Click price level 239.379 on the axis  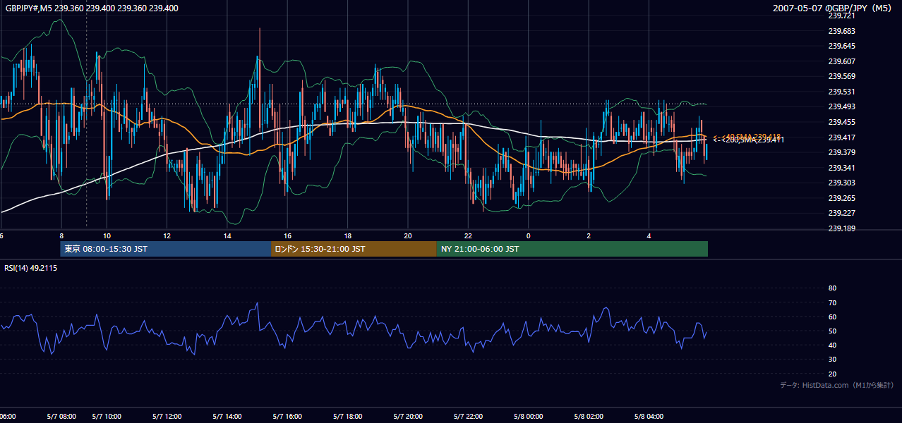point(841,152)
